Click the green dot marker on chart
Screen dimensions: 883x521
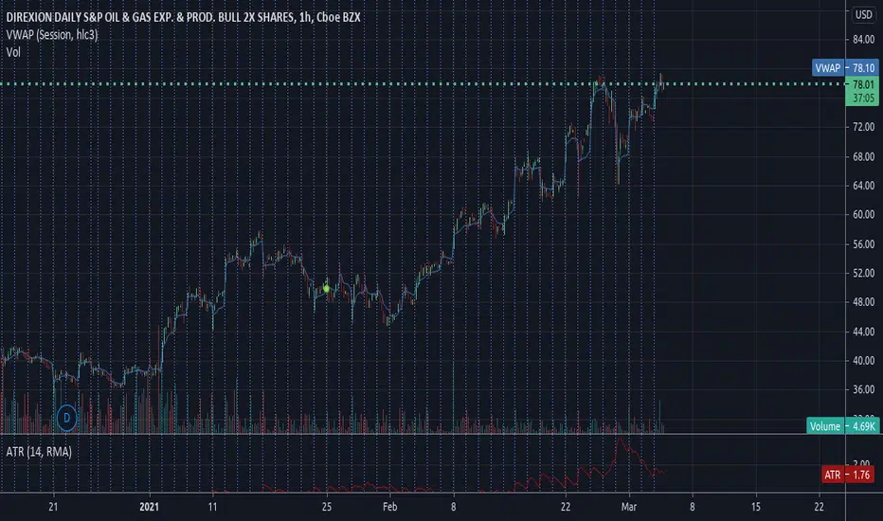326,288
